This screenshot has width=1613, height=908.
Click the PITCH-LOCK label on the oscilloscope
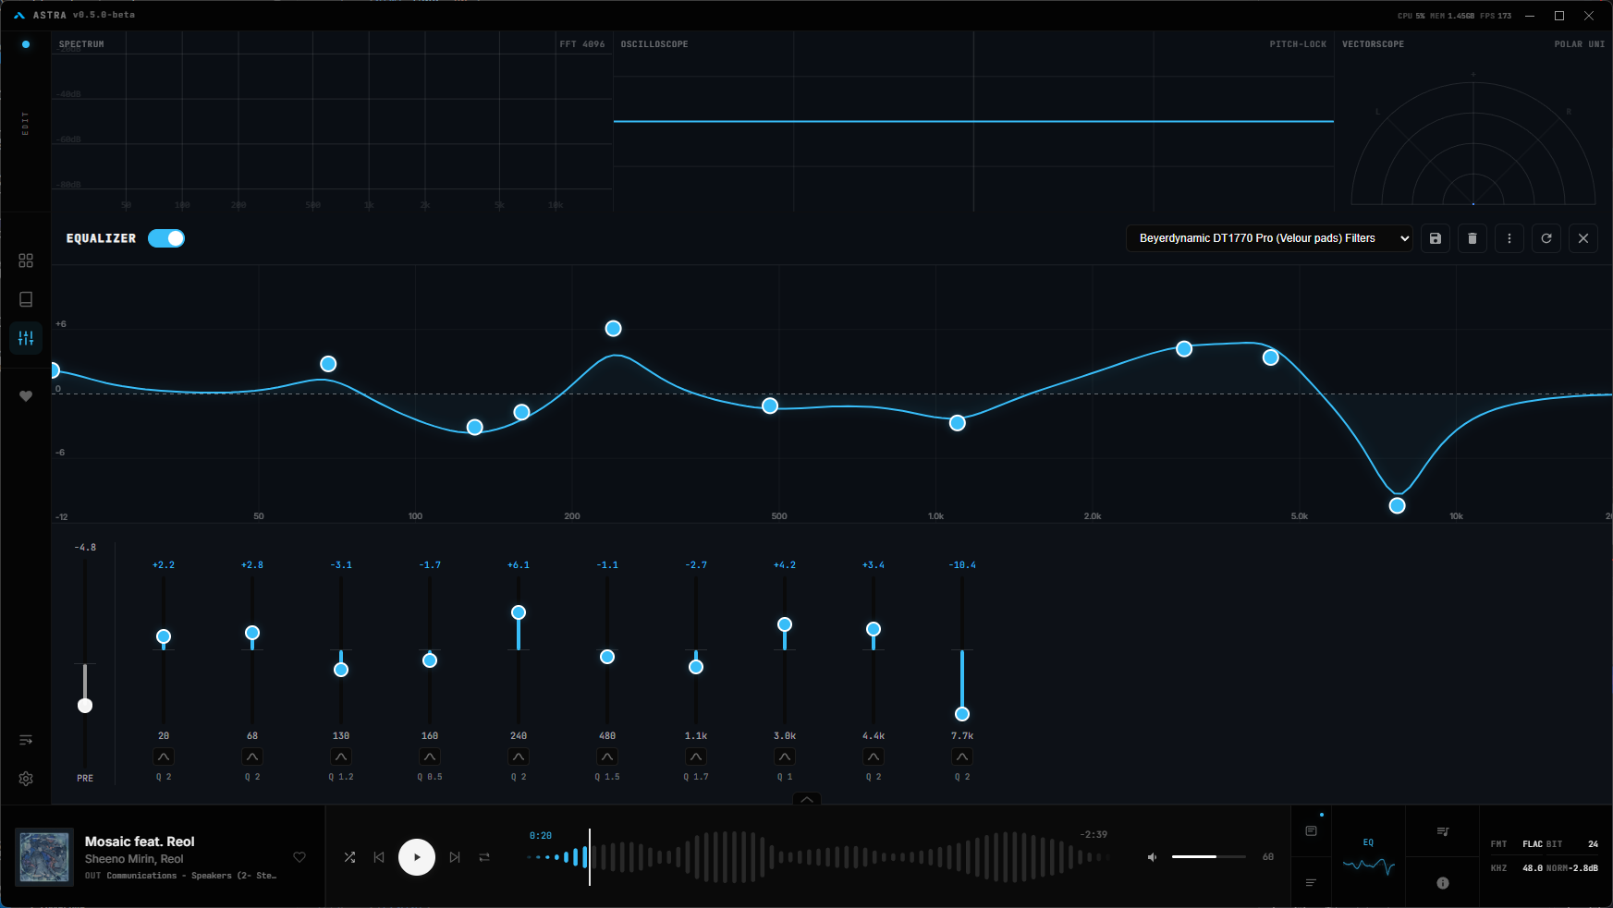click(1297, 44)
